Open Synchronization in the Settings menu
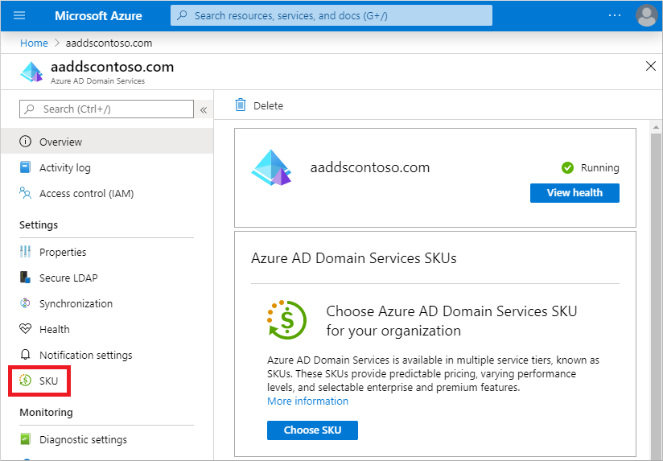The image size is (663, 461). pos(76,303)
